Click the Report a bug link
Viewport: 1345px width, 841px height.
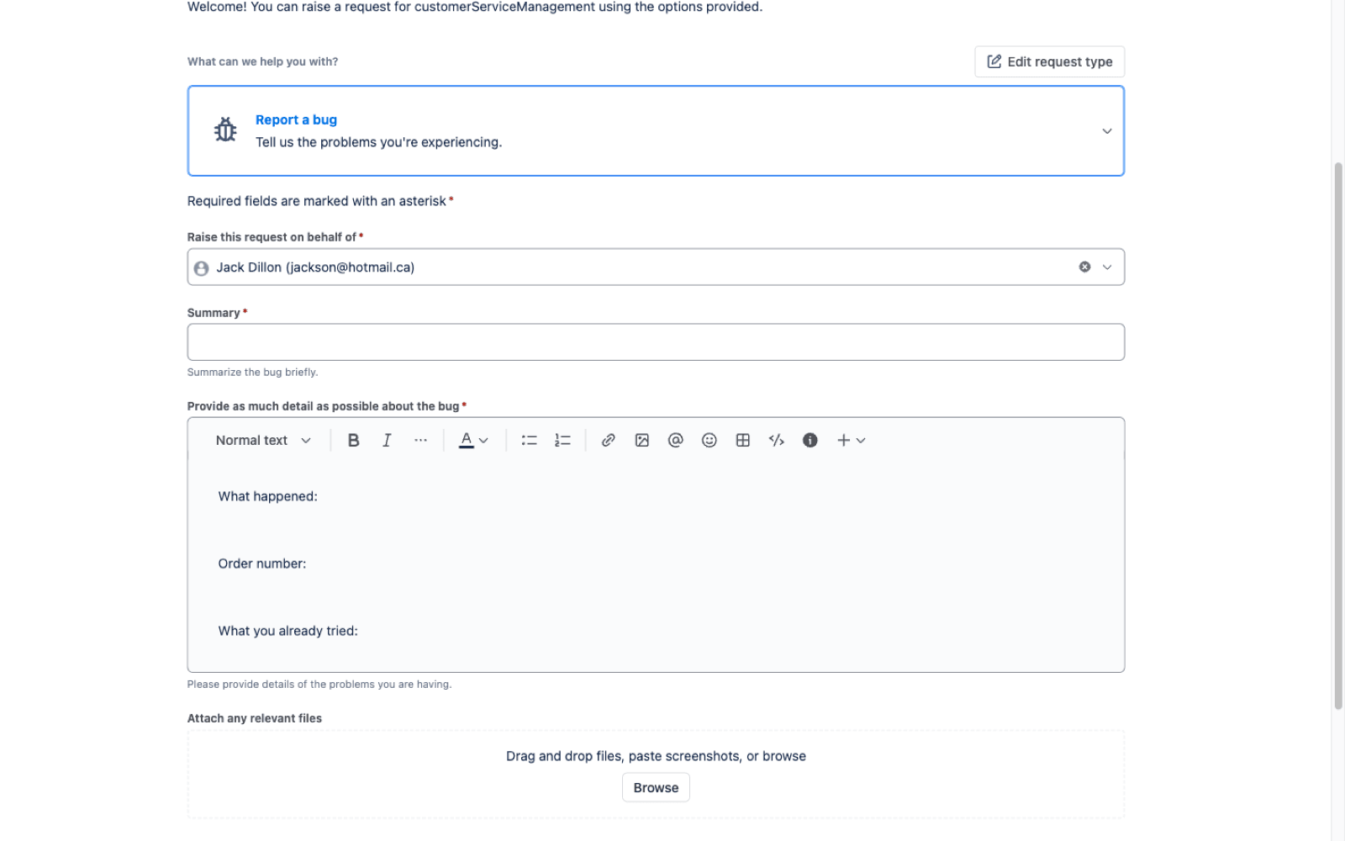(296, 119)
